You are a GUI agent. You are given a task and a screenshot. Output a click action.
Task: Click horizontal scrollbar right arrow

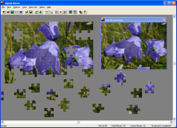[171, 122]
